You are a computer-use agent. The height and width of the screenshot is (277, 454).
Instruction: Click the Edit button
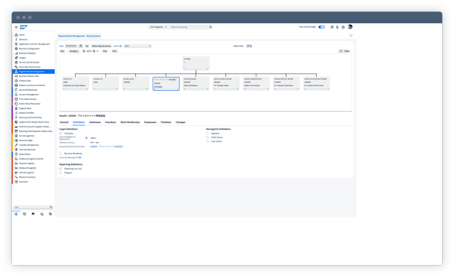click(62, 51)
